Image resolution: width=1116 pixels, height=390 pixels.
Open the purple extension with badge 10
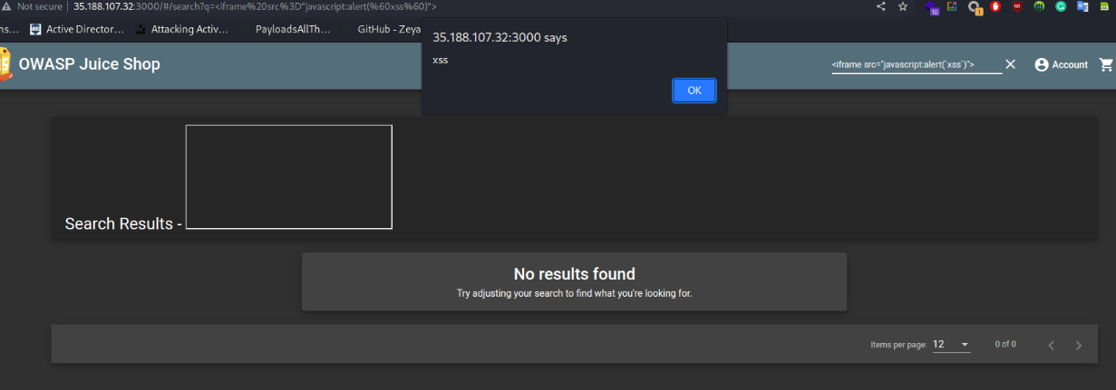[933, 7]
